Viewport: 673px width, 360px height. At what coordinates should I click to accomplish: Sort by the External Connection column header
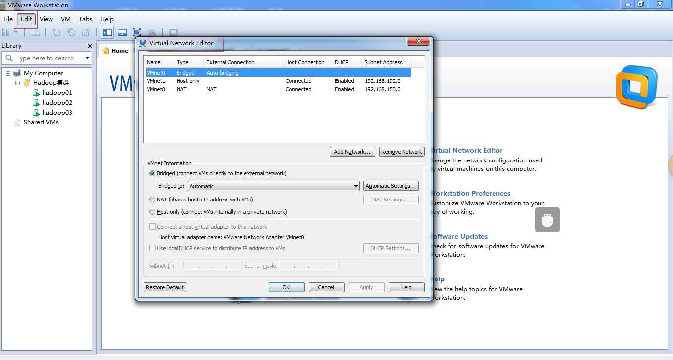point(243,62)
